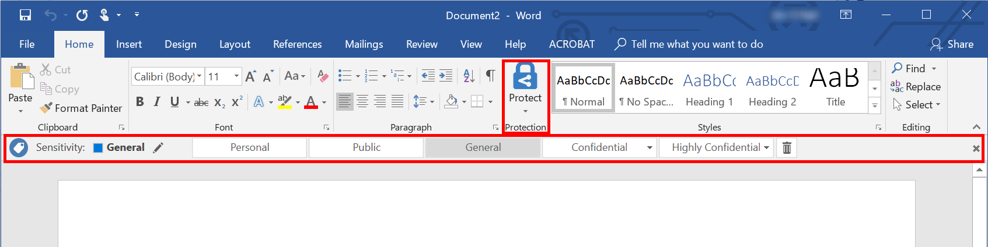Toggle Underline formatting
This screenshot has width=988, height=247.
point(174,102)
